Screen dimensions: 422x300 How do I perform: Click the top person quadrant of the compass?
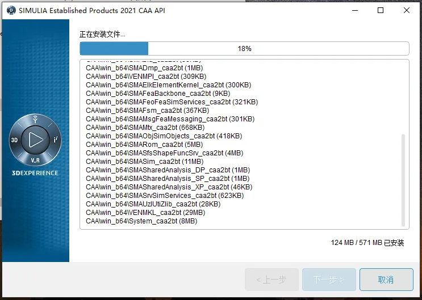tap(35, 119)
